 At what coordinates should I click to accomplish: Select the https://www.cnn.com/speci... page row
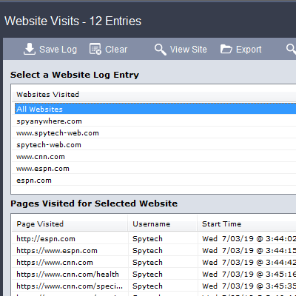click(x=154, y=286)
